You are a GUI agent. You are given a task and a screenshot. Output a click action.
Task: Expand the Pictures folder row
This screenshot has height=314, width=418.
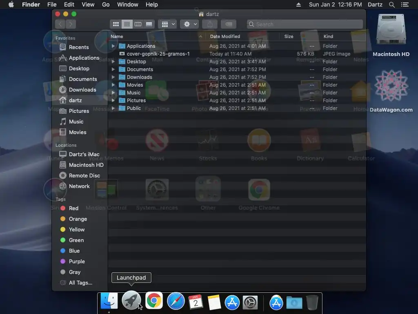coord(113,101)
